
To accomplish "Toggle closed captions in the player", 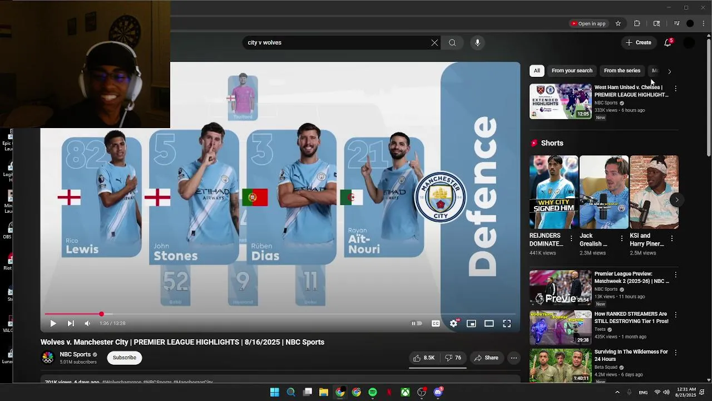I will pos(436,324).
